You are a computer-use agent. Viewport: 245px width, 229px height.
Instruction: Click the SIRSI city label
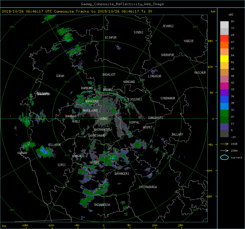point(62,165)
